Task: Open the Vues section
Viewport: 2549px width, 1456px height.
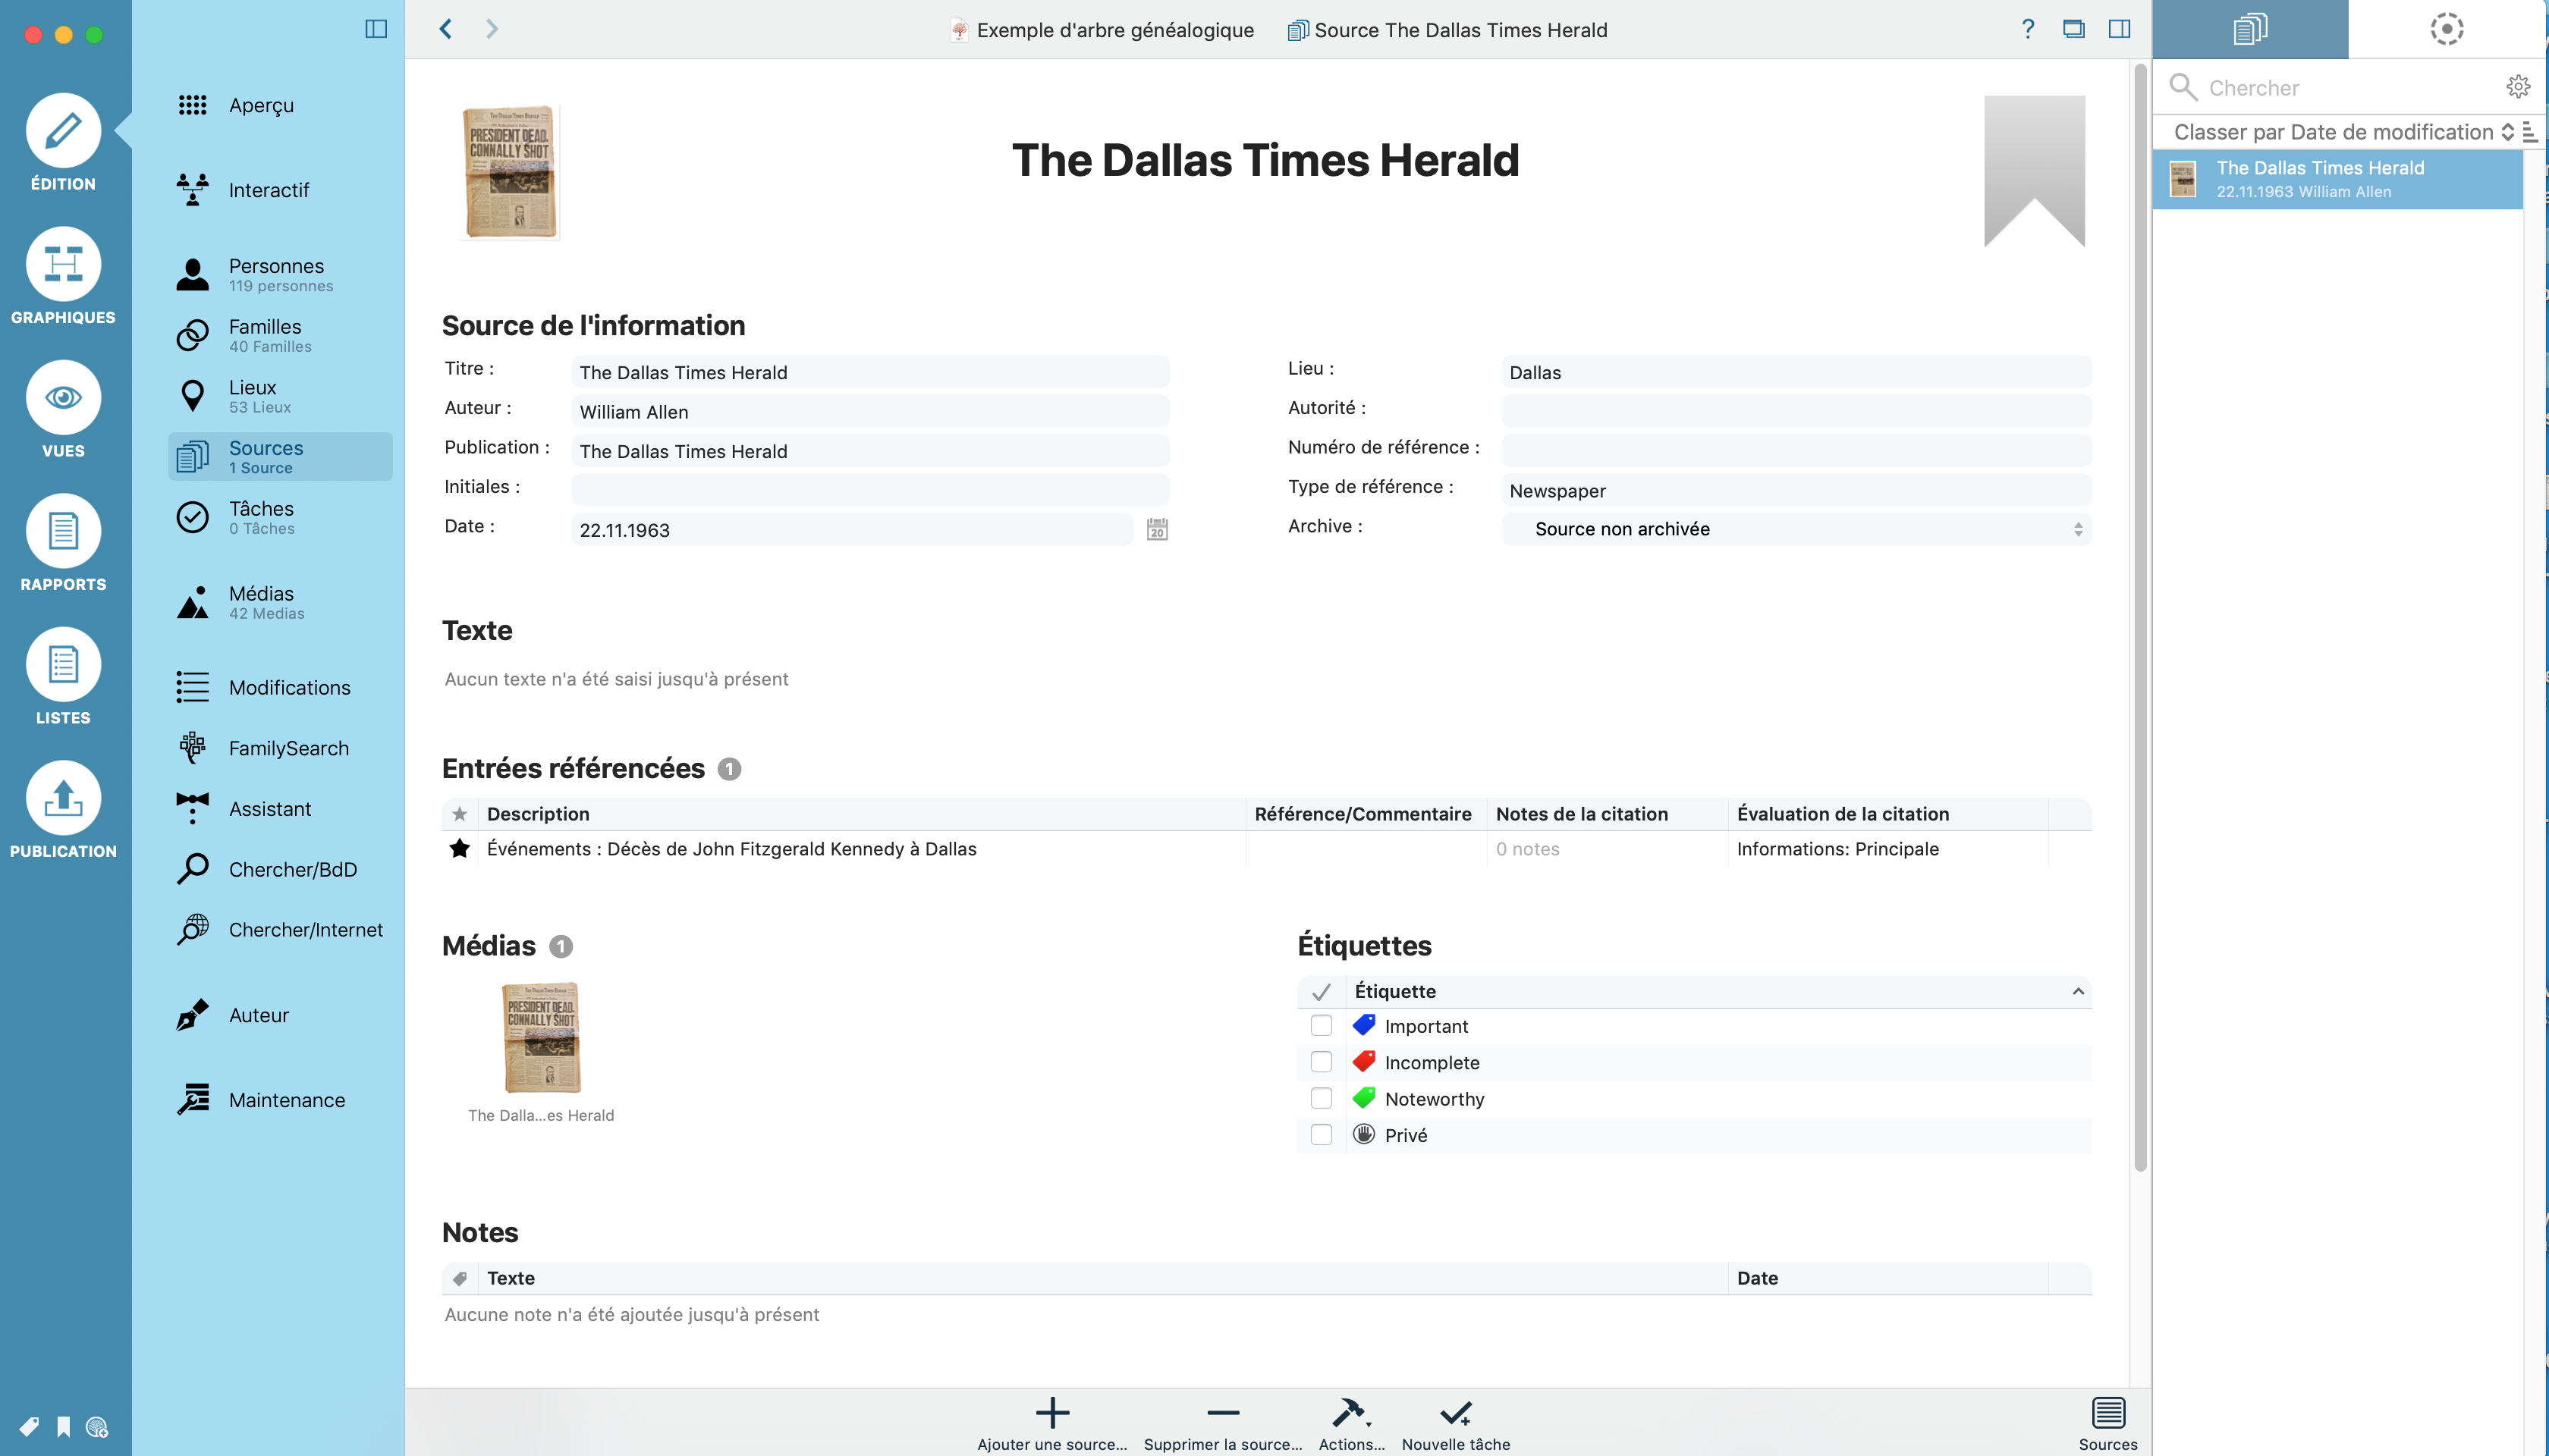Action: pos(63,410)
